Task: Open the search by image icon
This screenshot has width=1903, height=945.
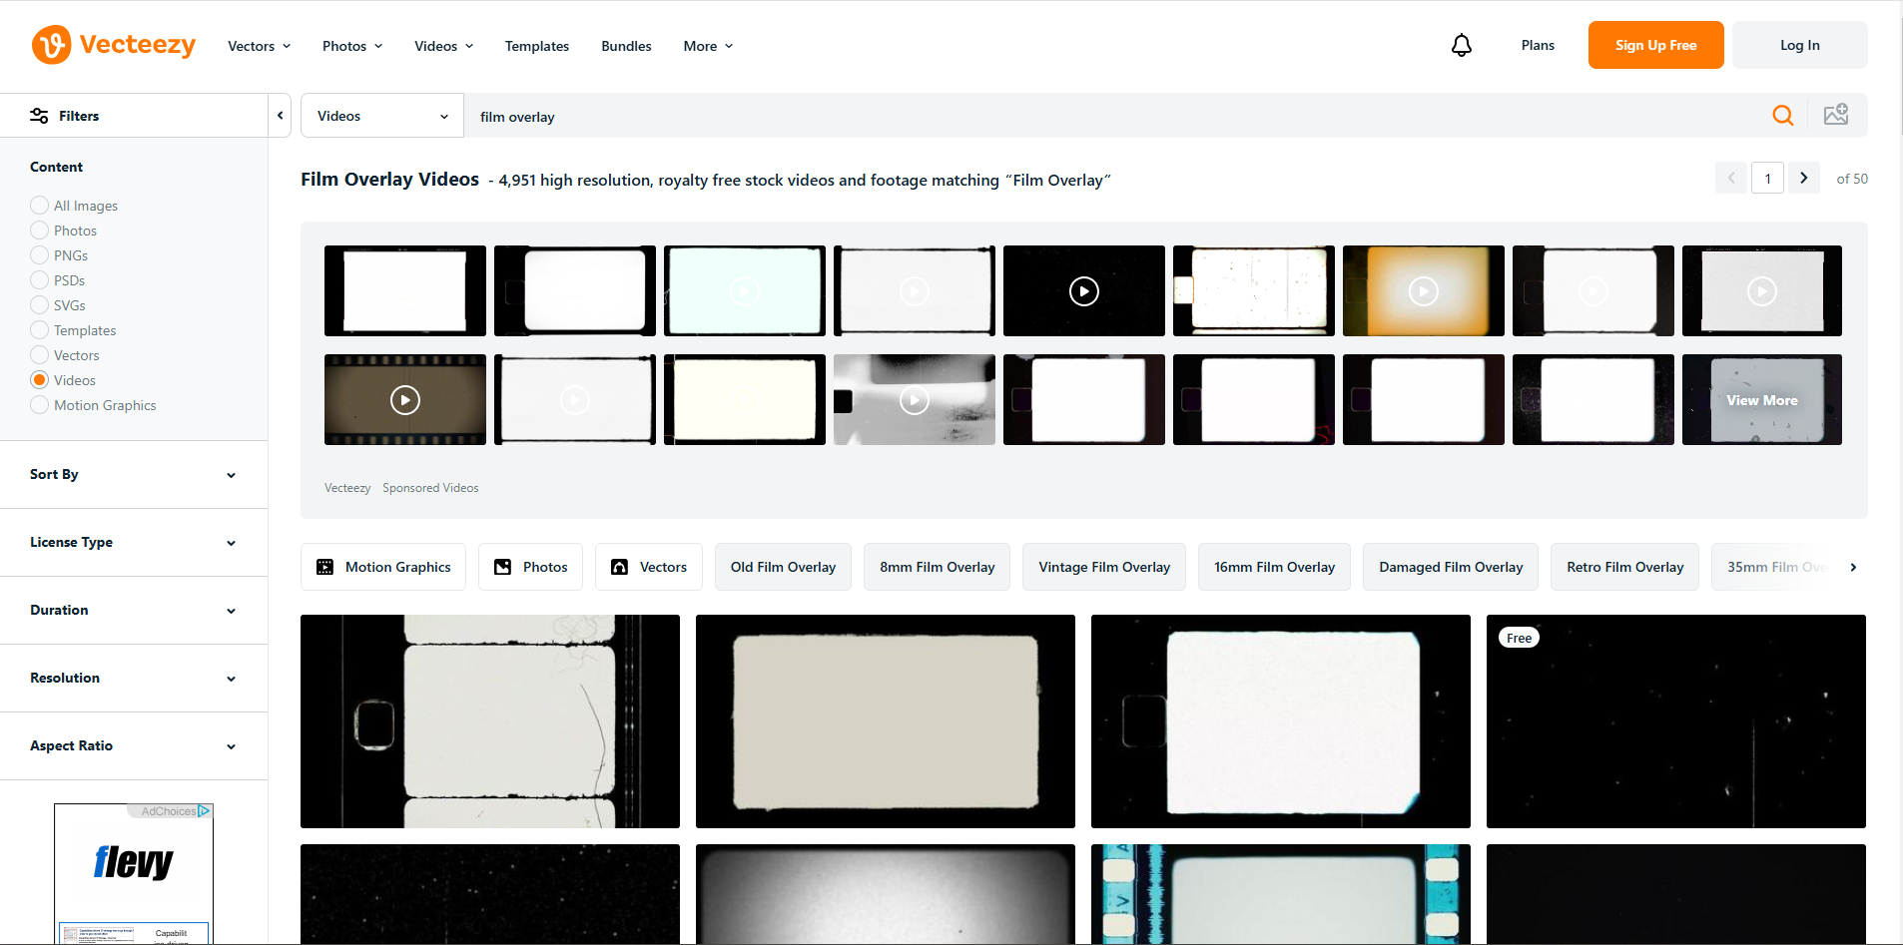Action: (x=1836, y=115)
